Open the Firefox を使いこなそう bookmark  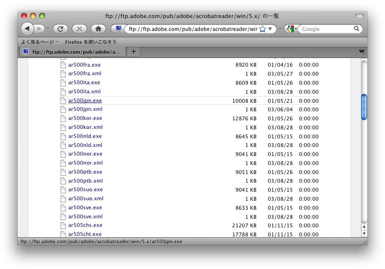91,42
